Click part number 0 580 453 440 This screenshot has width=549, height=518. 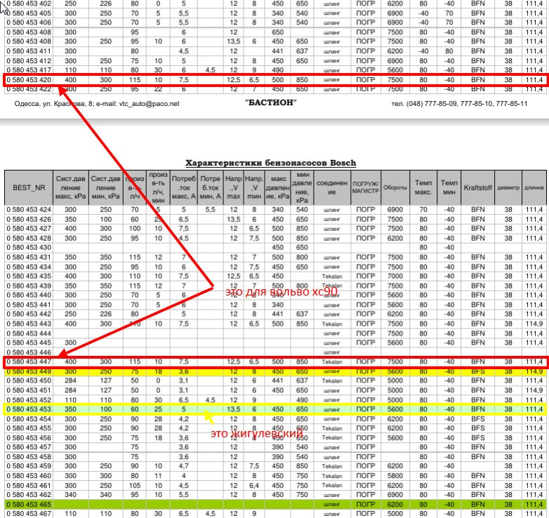point(29,295)
